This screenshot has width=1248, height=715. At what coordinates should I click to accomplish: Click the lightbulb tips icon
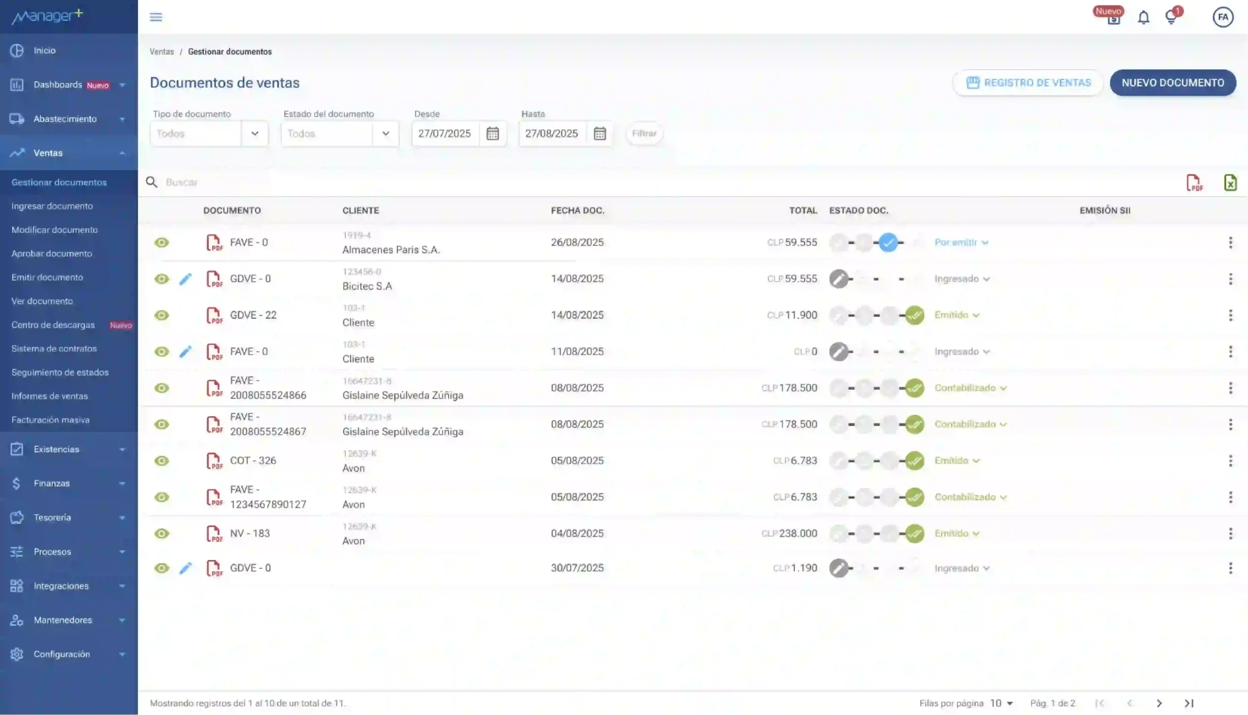coord(1171,18)
